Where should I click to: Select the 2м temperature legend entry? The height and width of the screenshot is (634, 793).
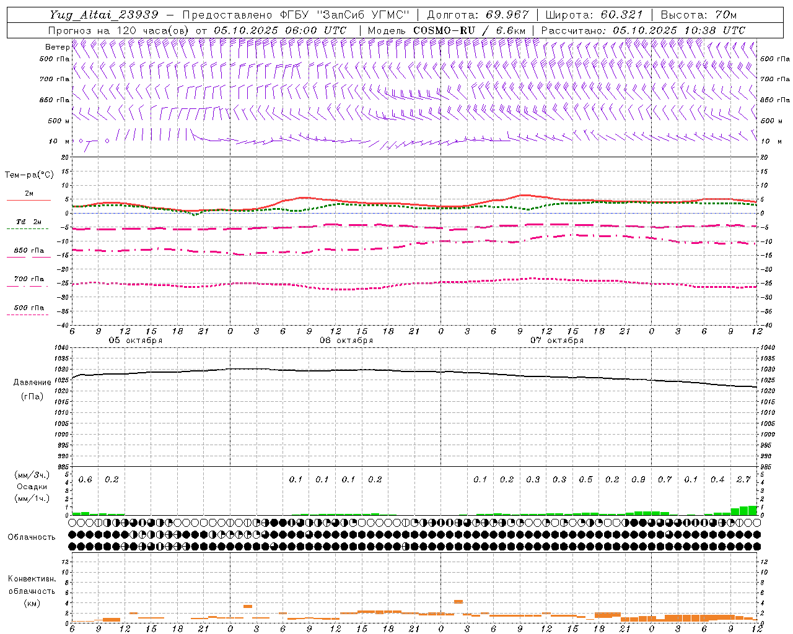coord(29,193)
